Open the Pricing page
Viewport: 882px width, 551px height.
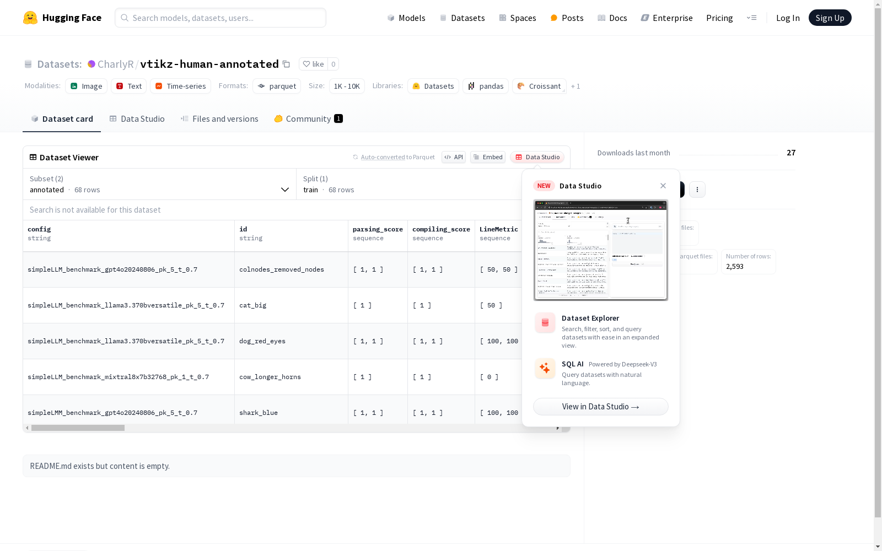tap(719, 18)
